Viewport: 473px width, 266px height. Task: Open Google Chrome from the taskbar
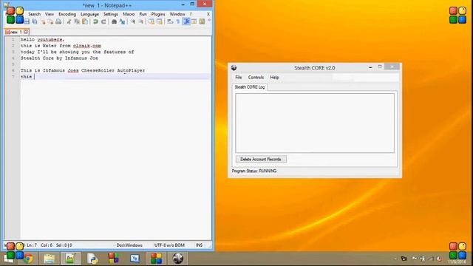(x=28, y=259)
